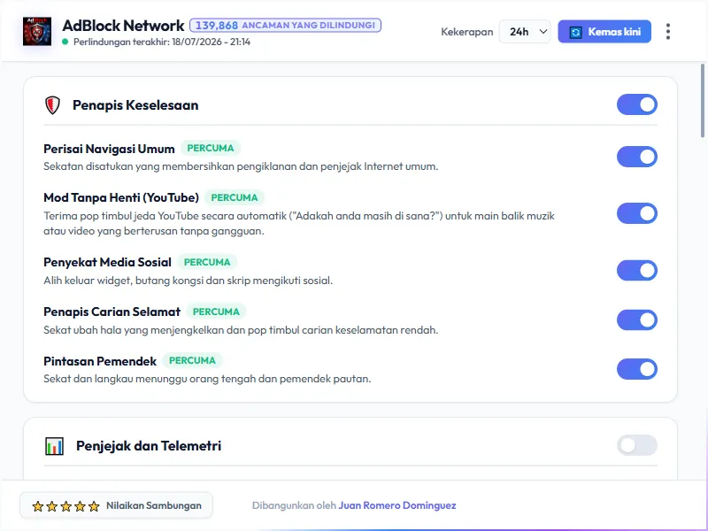Click the AdBlock Network logo icon
This screenshot has width=708, height=531.
(x=37, y=32)
